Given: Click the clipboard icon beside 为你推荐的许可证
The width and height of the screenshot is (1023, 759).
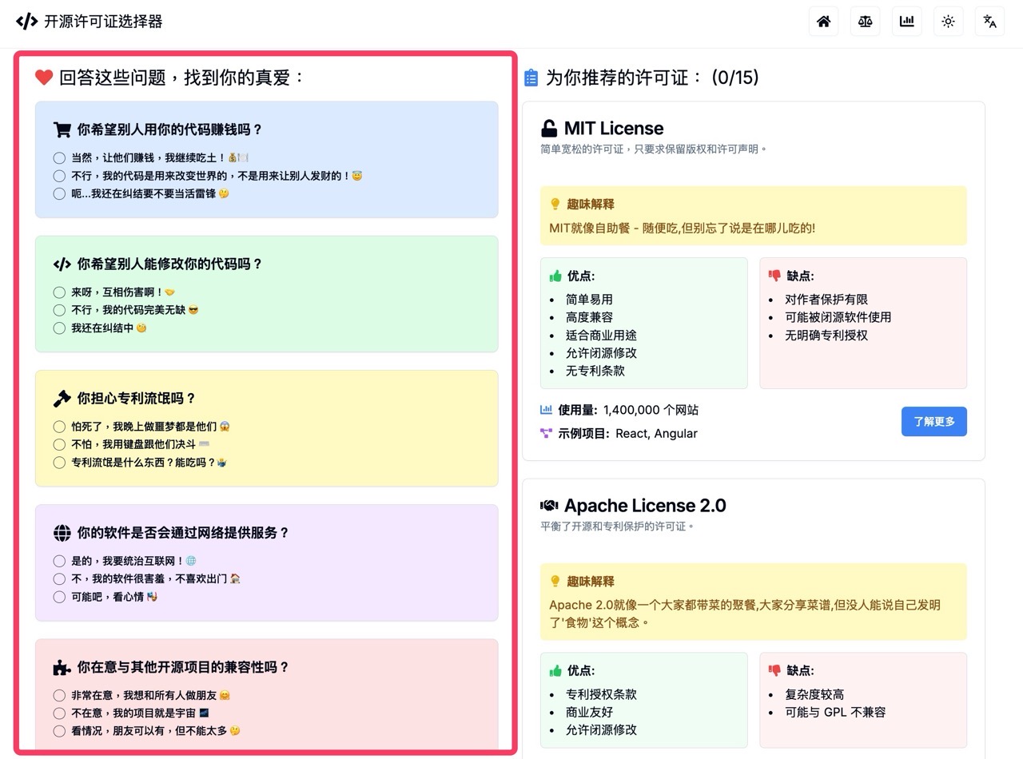Looking at the screenshot, I should [x=531, y=77].
